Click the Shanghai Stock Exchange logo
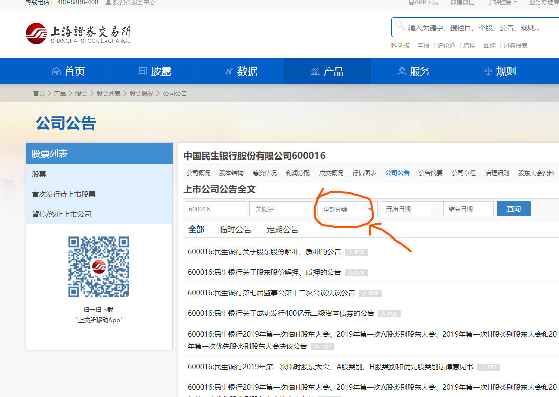 click(x=78, y=34)
